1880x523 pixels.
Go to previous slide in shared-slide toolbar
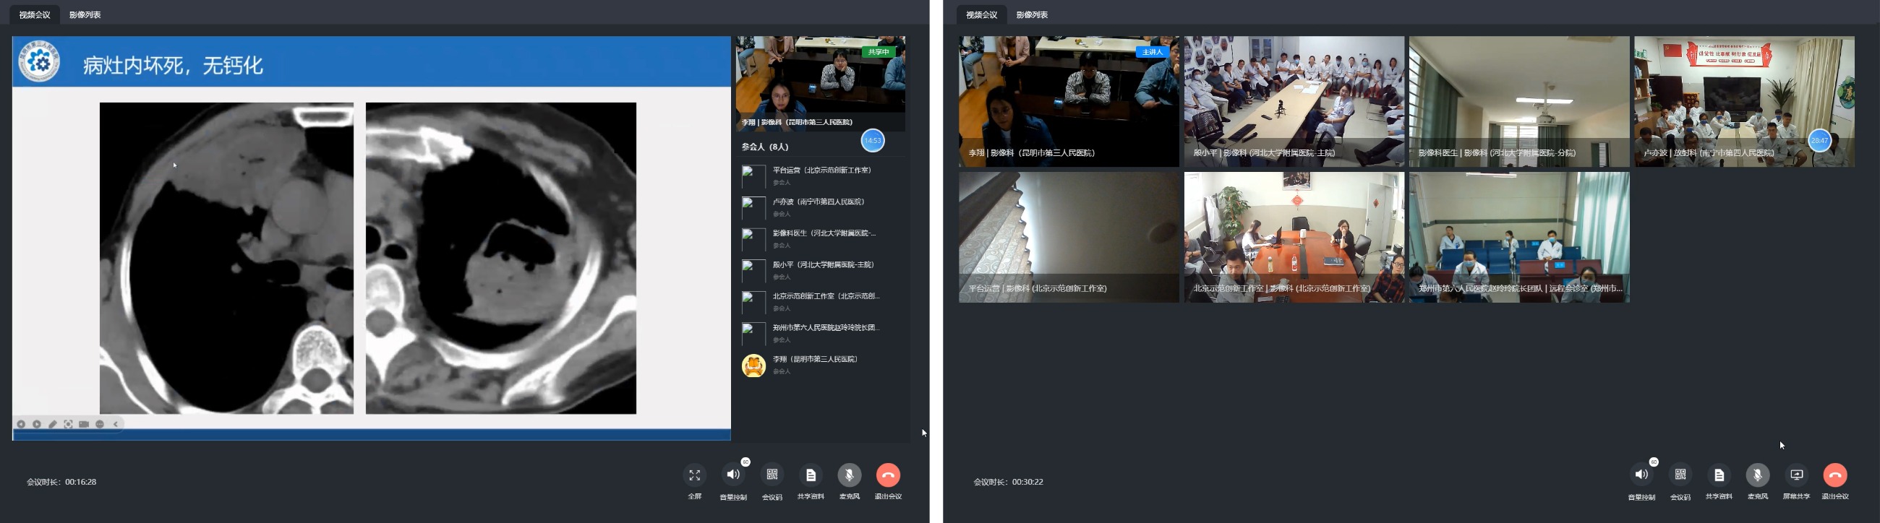click(21, 424)
